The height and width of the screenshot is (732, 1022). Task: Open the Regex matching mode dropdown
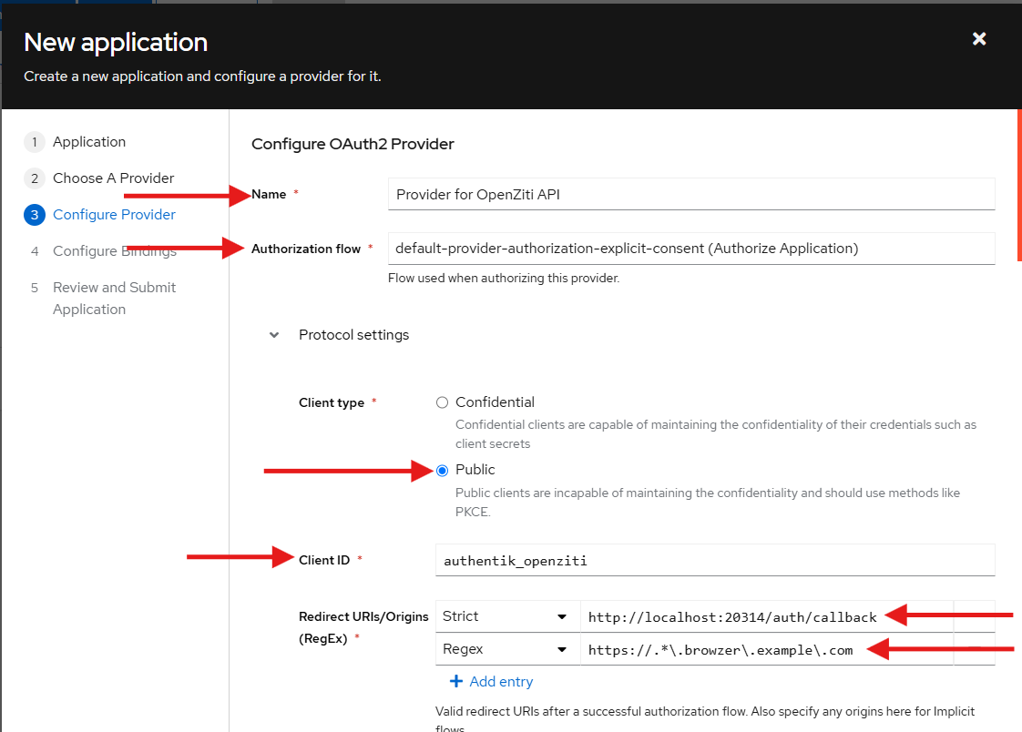[x=506, y=650]
